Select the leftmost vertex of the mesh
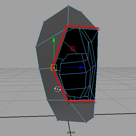 [36, 47]
